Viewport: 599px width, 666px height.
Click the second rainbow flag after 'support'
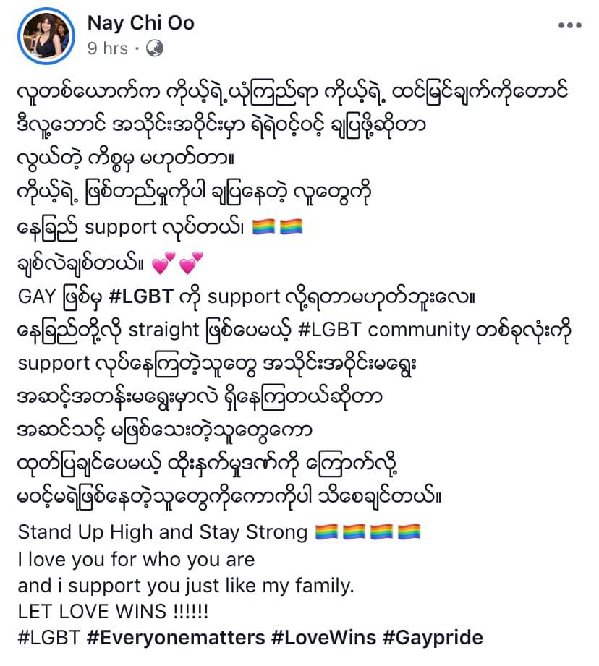point(291,226)
